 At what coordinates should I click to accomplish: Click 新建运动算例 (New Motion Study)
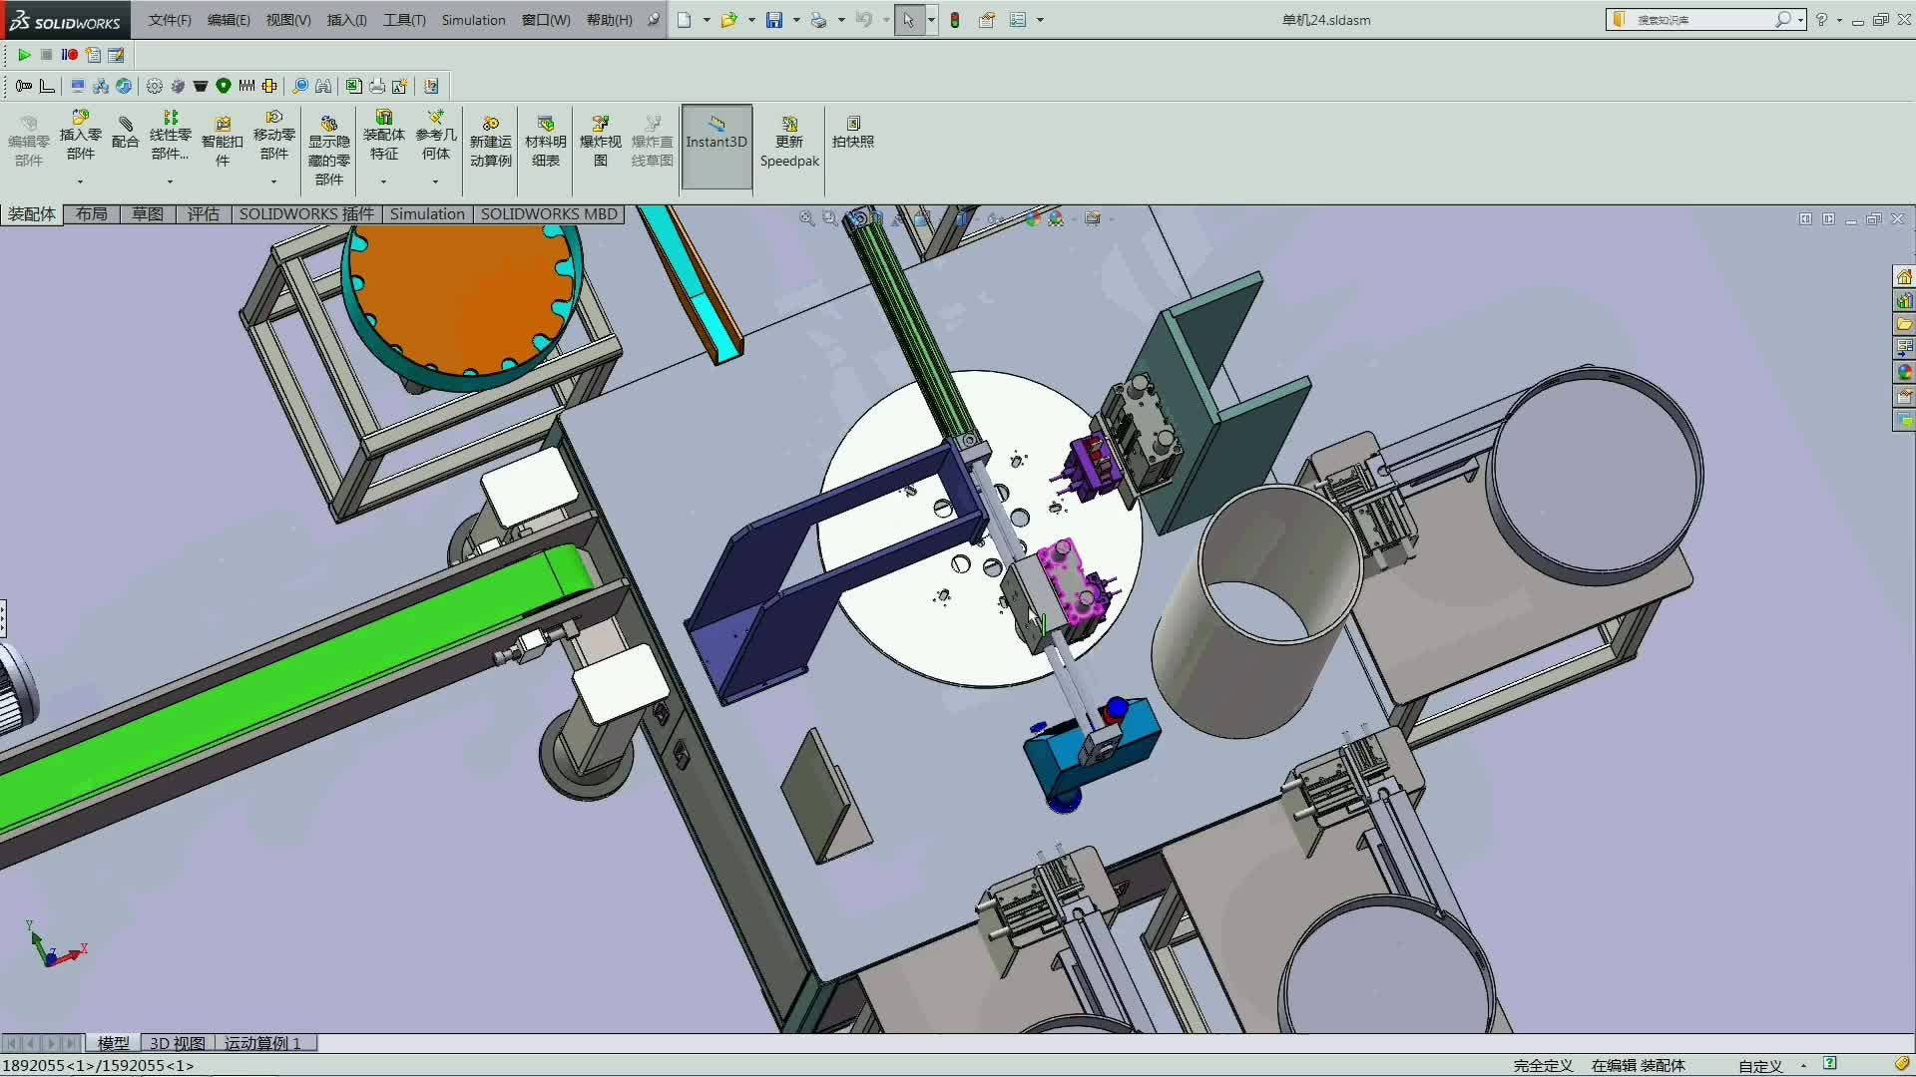tap(491, 142)
